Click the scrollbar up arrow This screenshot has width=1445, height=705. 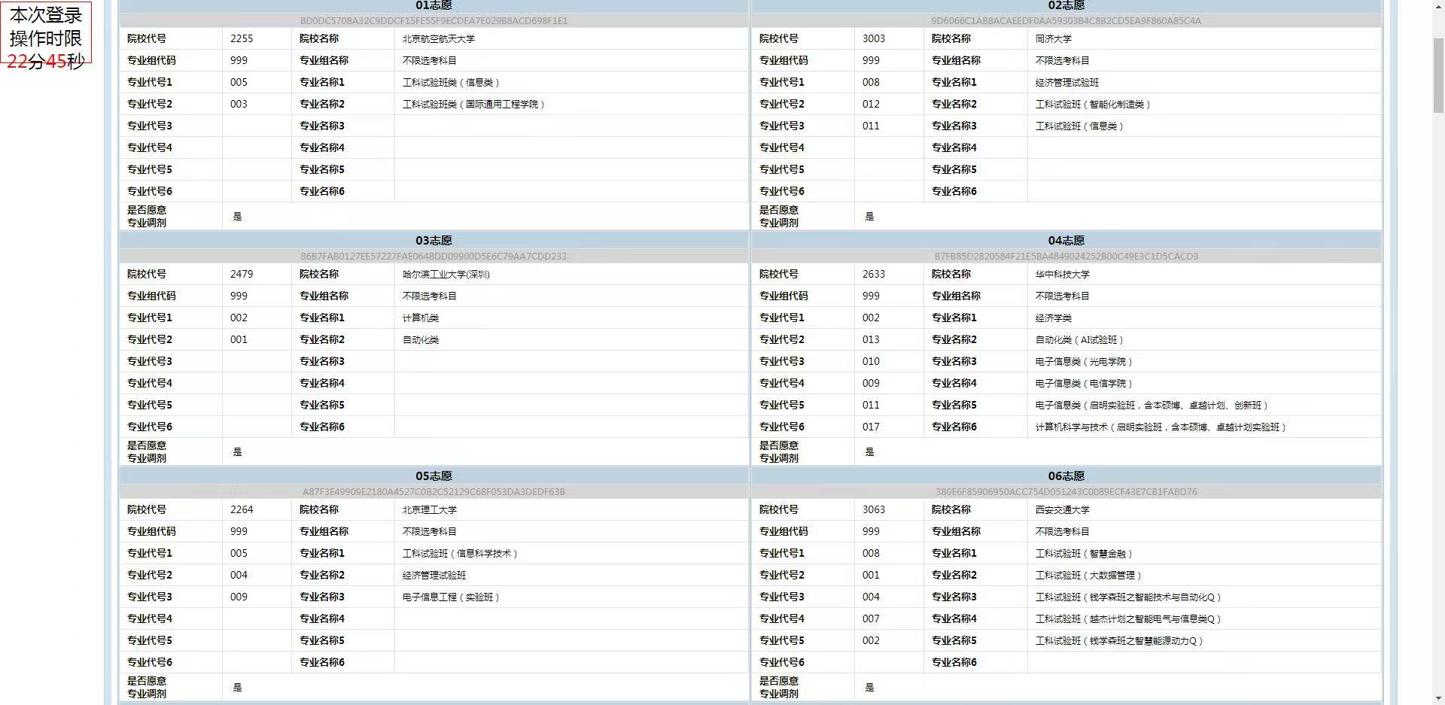coord(1437,6)
